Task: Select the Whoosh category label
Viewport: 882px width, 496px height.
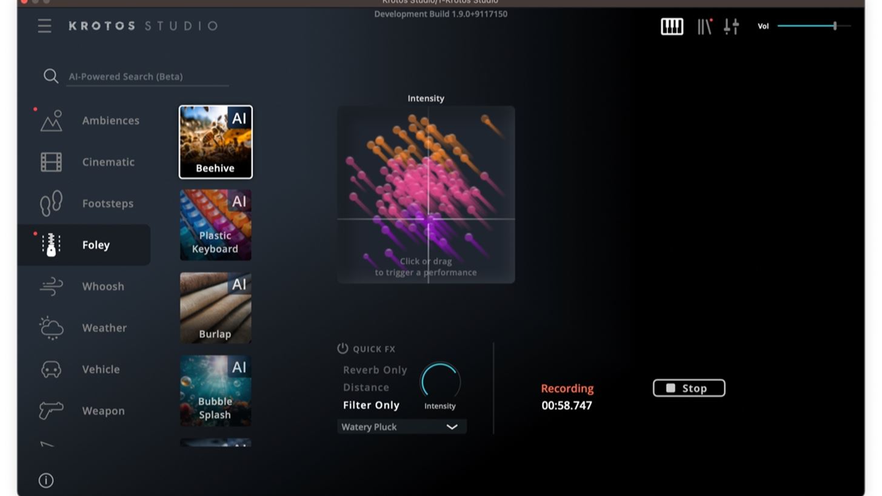Action: (103, 286)
